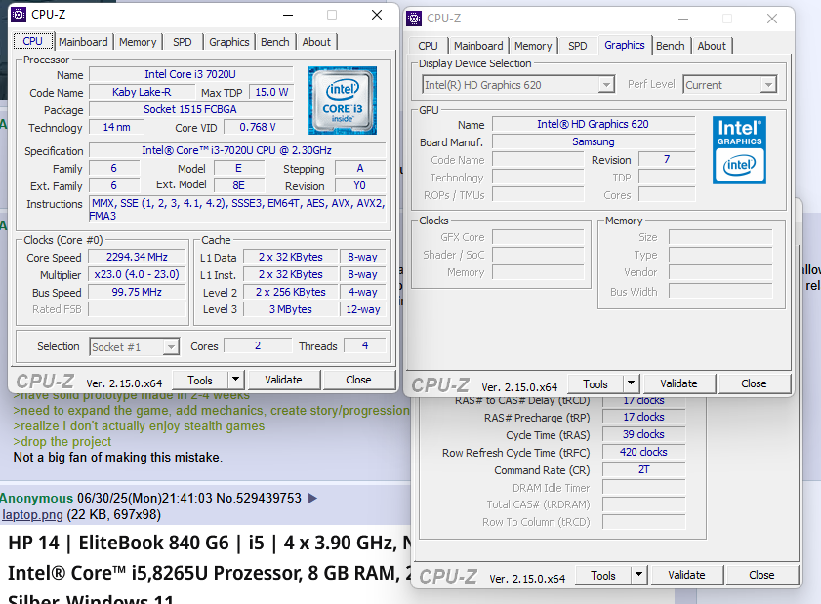Click post number No.529439753
Image resolution: width=821 pixels, height=604 pixels.
point(259,498)
